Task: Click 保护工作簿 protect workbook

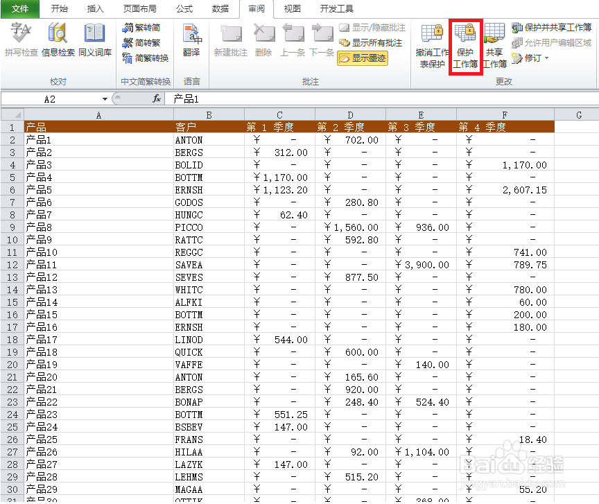Action: (x=465, y=46)
